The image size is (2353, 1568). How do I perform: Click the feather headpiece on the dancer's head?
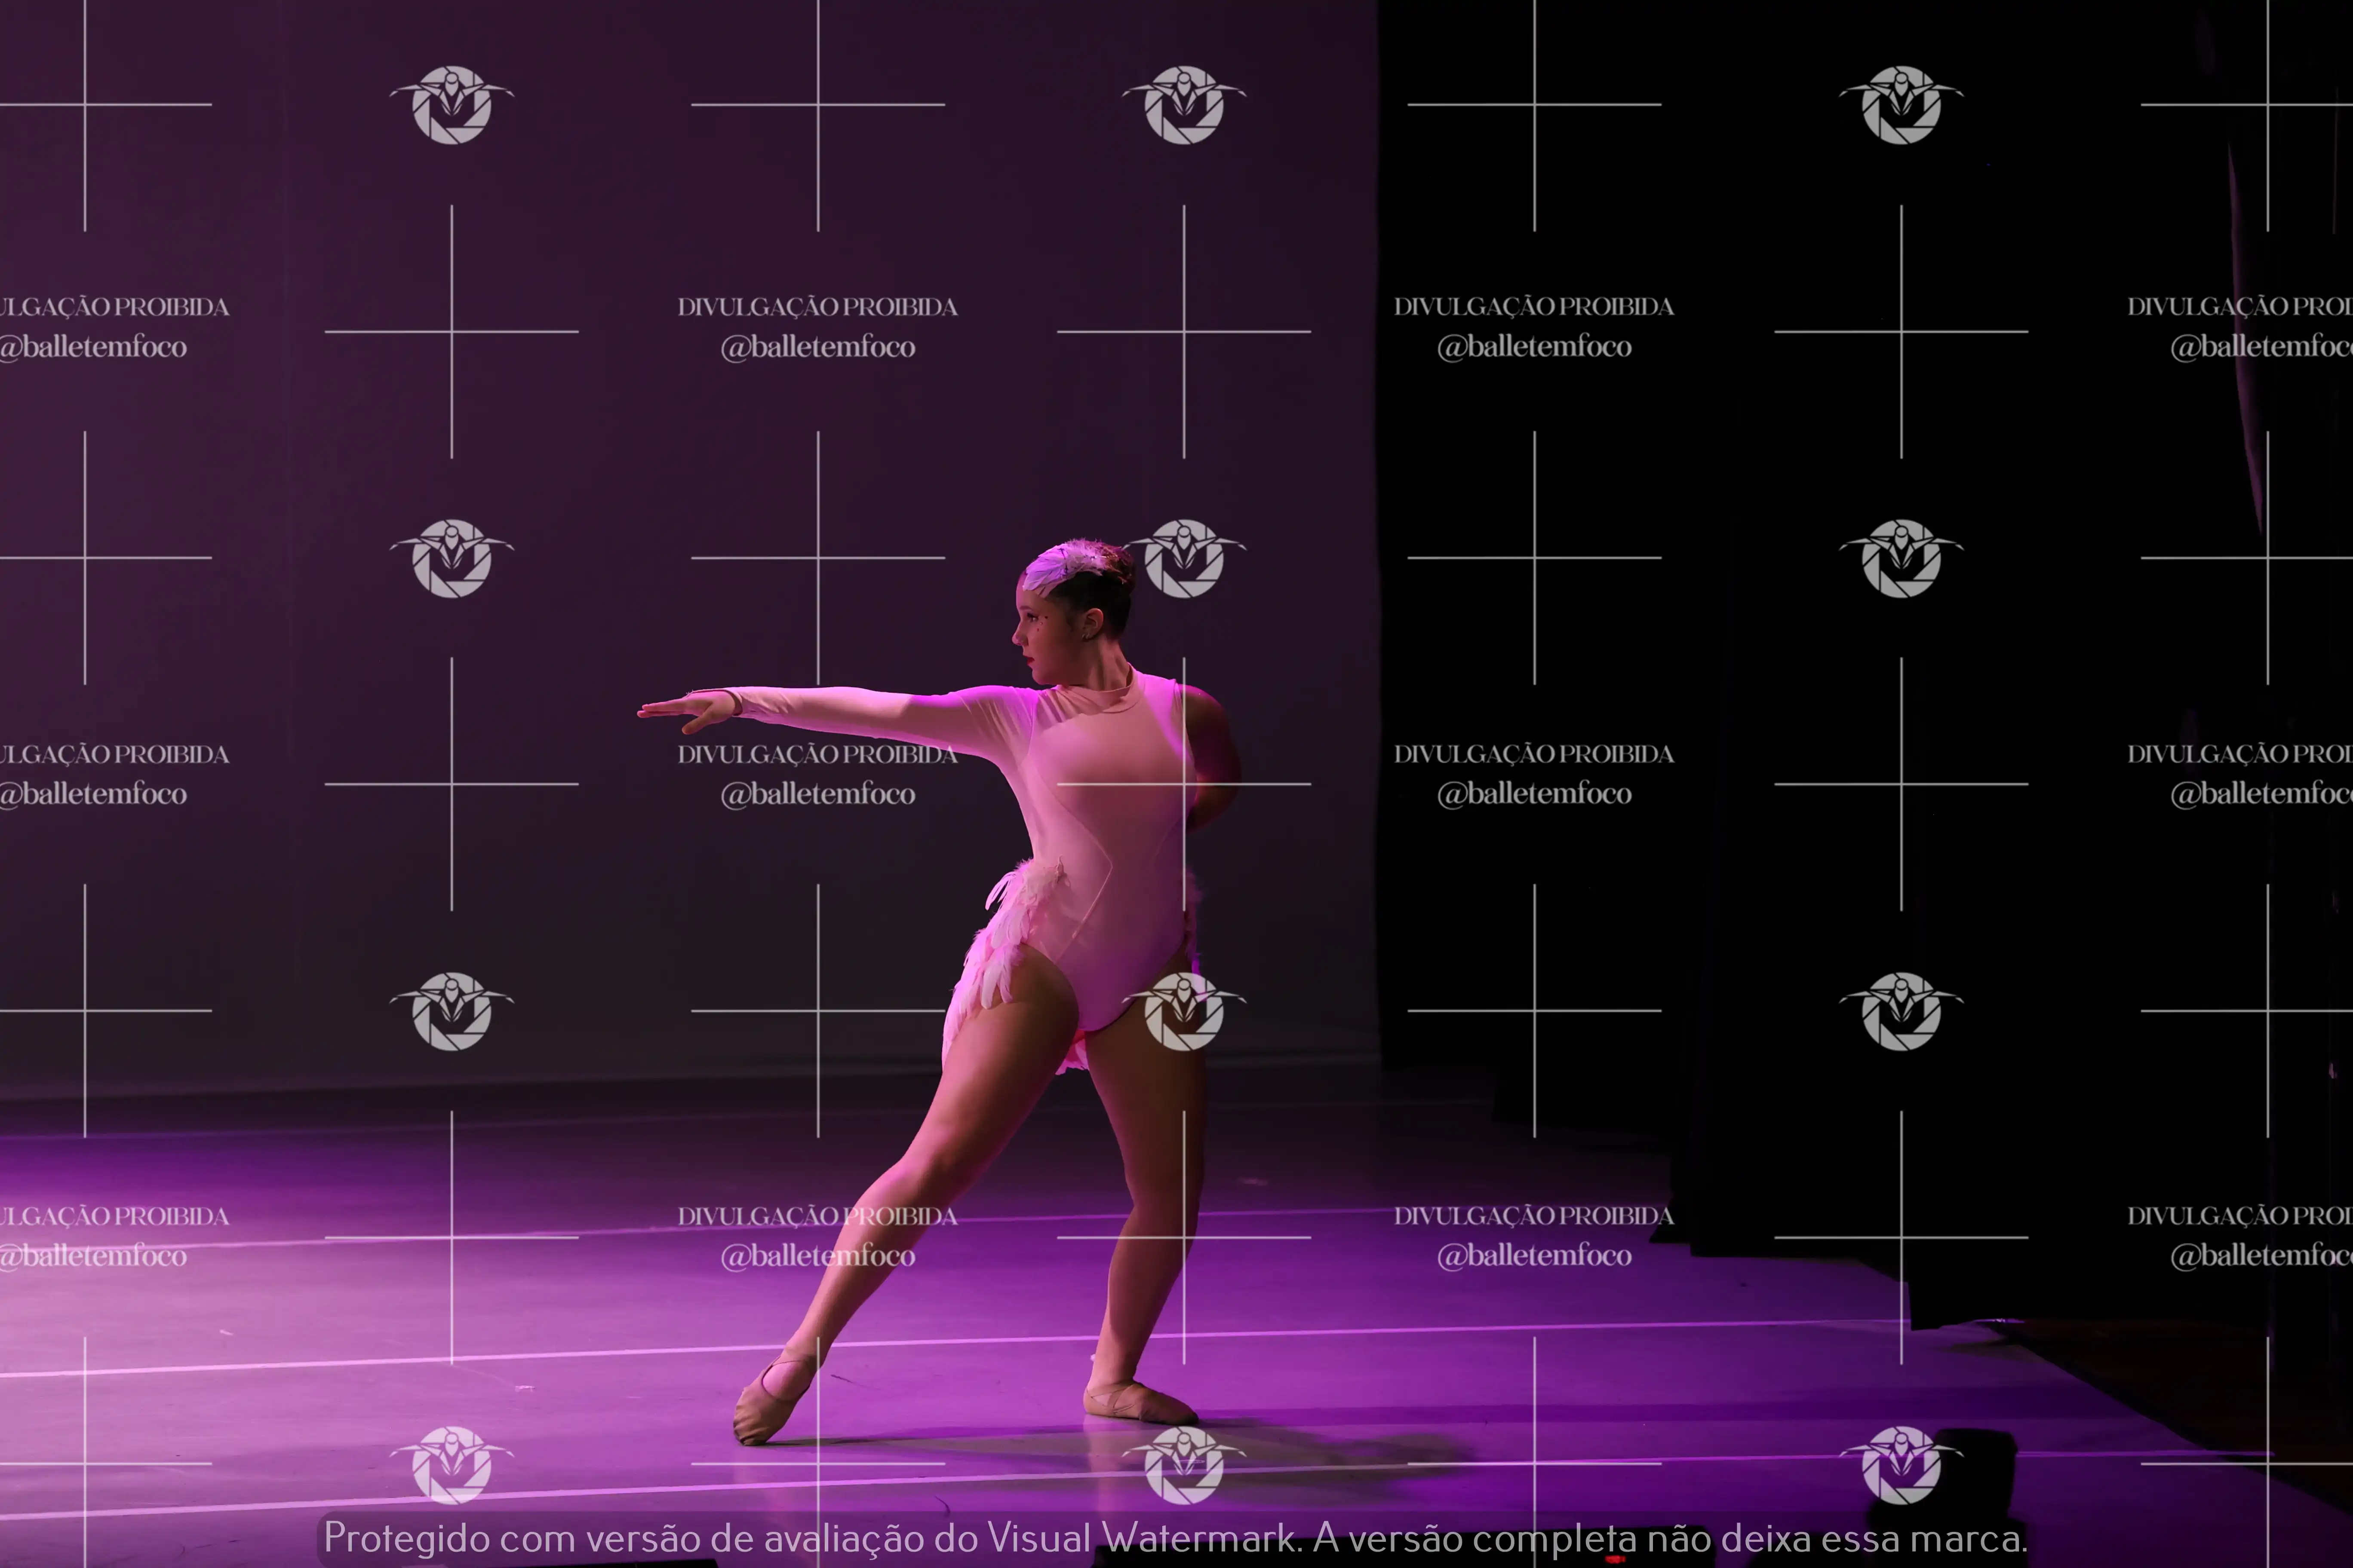coord(1060,564)
